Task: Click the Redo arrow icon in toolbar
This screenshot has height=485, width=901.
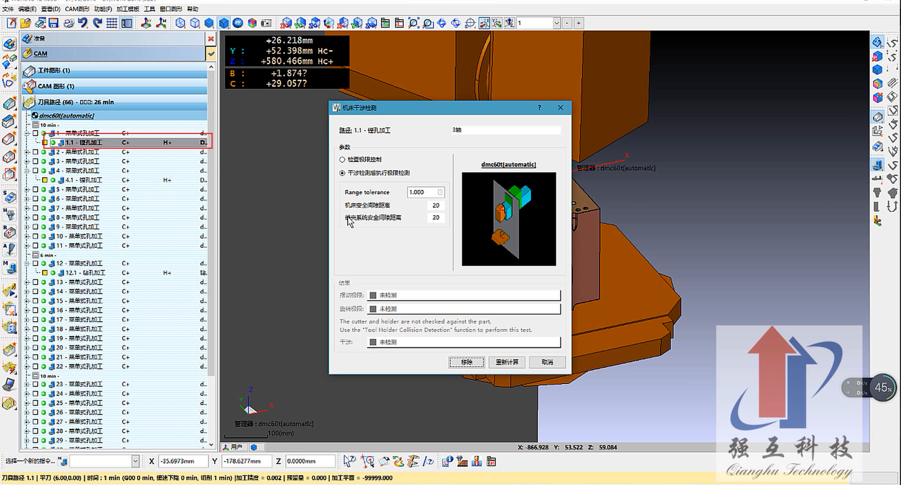Action: click(x=97, y=23)
